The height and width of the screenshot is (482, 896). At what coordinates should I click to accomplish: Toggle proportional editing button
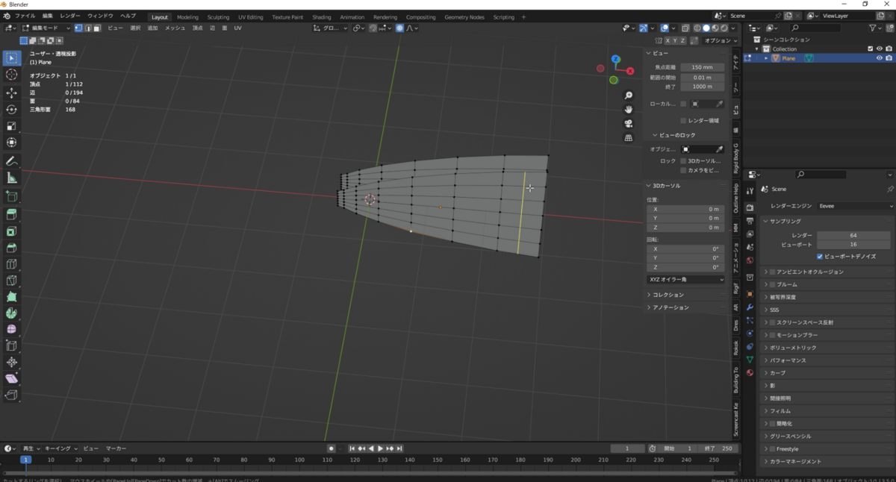pyautogui.click(x=399, y=28)
